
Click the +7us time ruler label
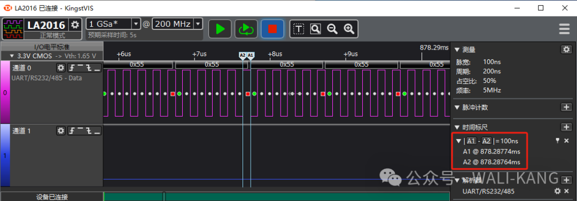tap(199, 54)
